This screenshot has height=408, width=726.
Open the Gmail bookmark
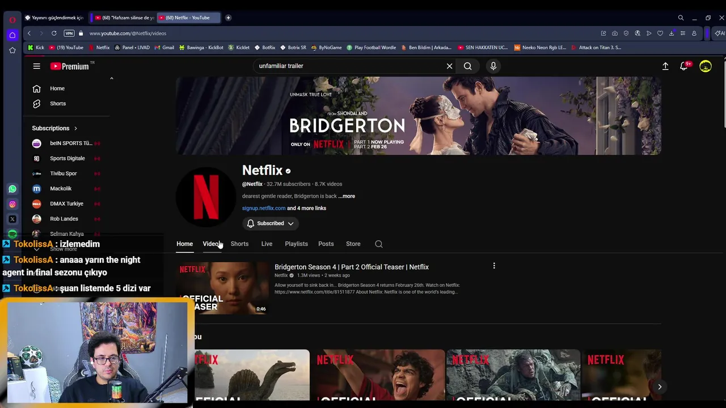click(164, 48)
